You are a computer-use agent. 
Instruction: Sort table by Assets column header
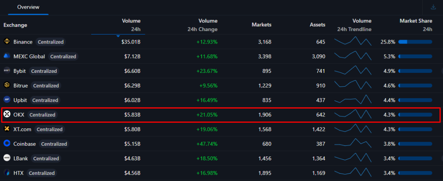click(317, 25)
